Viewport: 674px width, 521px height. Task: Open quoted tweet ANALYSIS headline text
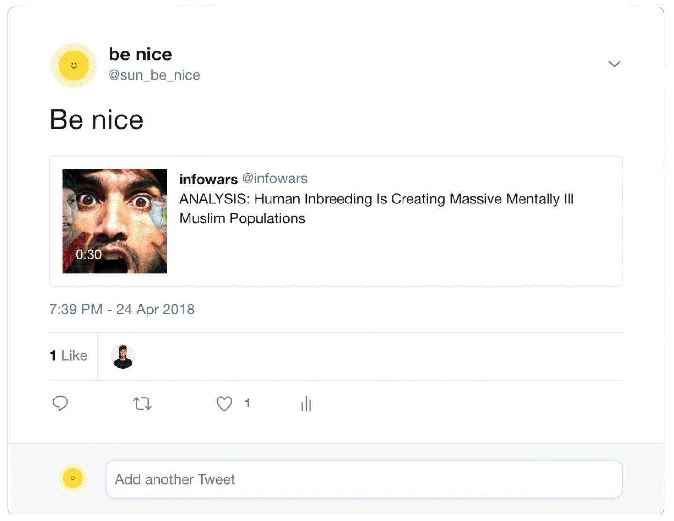point(376,209)
